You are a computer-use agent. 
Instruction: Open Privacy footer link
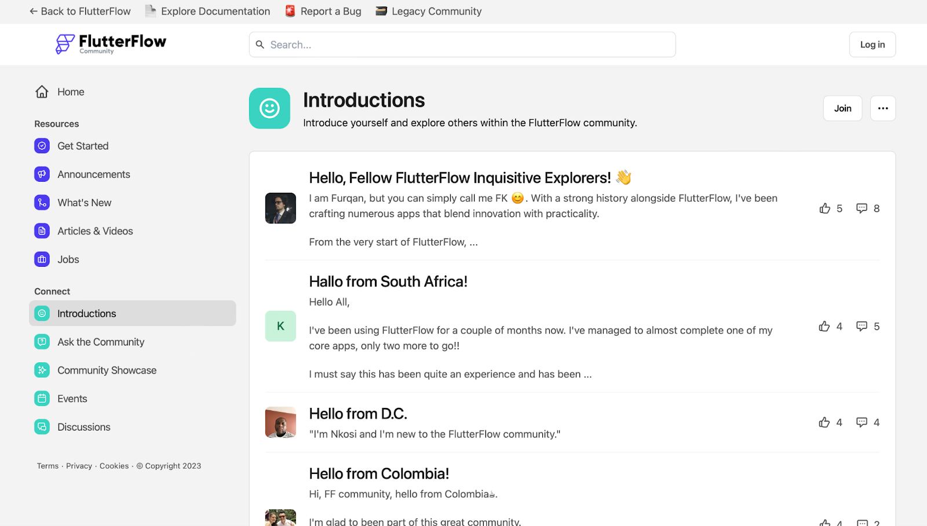pyautogui.click(x=79, y=466)
